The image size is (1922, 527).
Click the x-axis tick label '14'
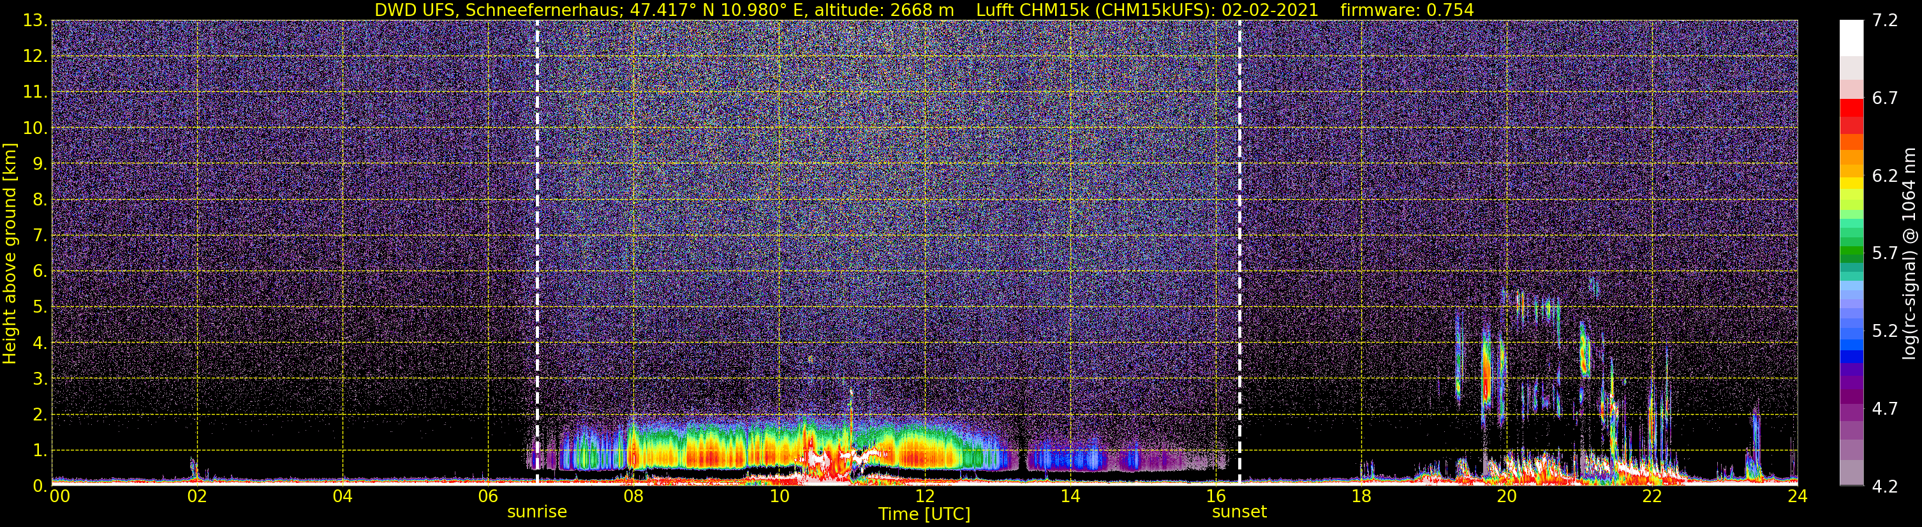point(1070,496)
